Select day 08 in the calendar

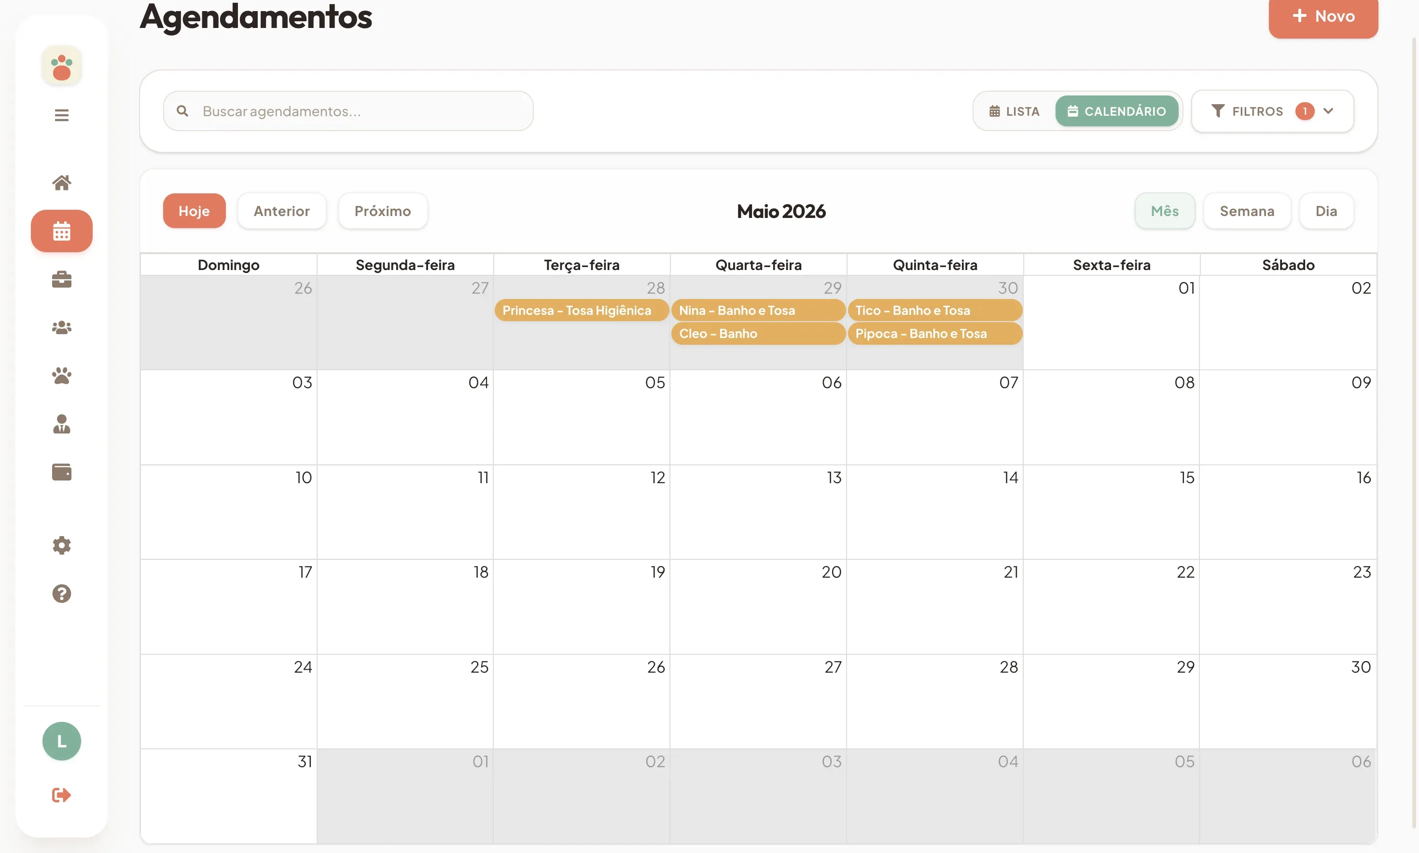pyautogui.click(x=1184, y=383)
